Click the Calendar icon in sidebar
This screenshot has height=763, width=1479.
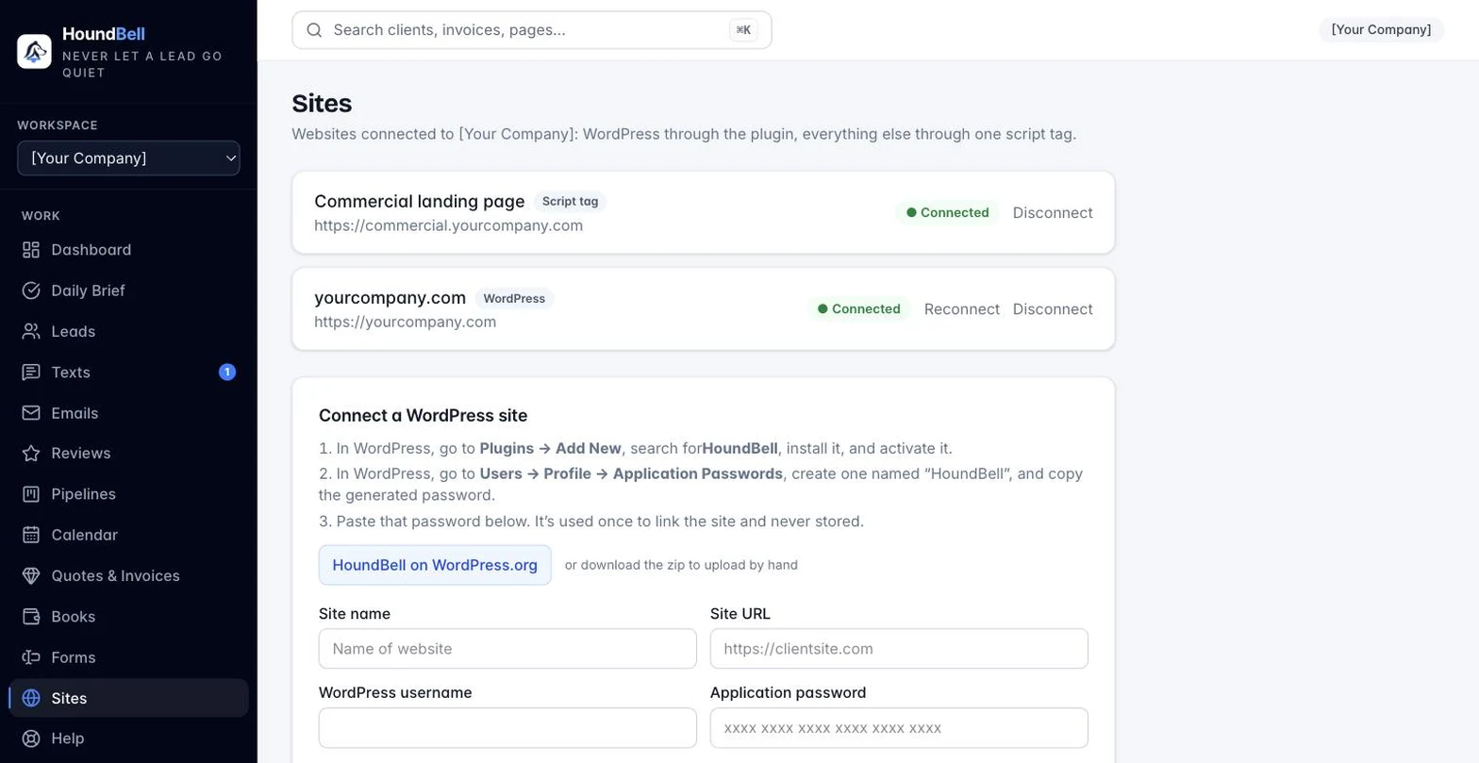tap(31, 535)
